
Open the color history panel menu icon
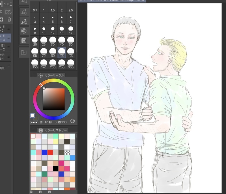pyautogui.click(x=33, y=129)
